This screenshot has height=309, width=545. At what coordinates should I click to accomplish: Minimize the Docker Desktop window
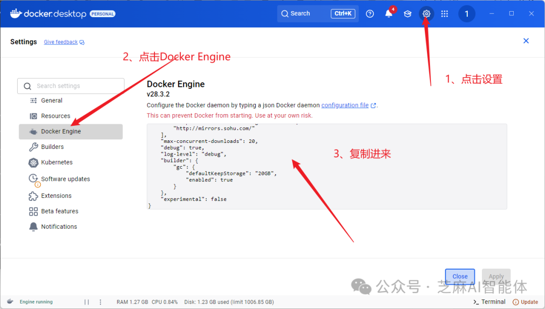(492, 14)
